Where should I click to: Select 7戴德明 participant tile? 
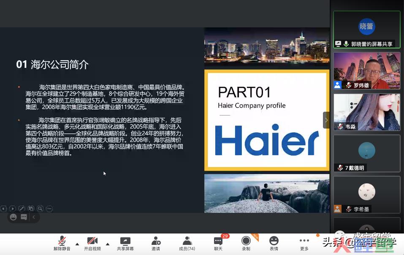click(x=367, y=153)
